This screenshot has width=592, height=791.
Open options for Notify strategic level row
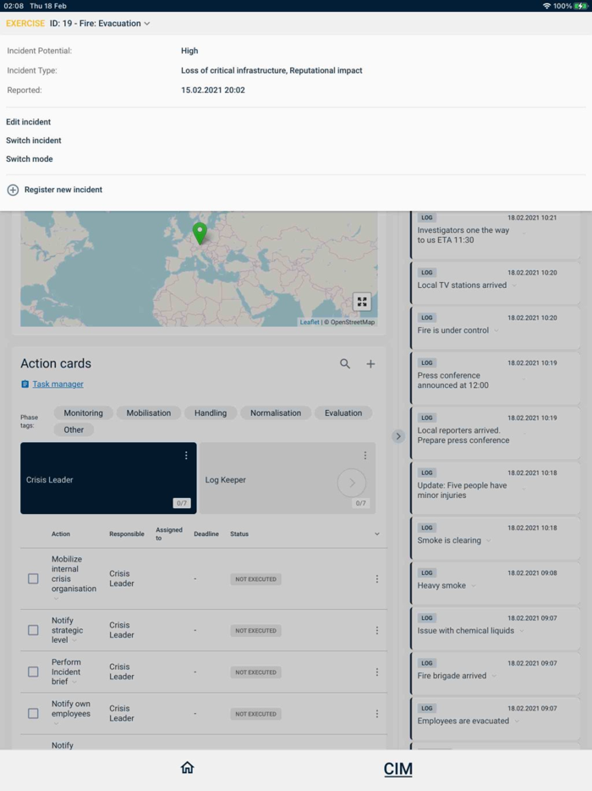[377, 631]
